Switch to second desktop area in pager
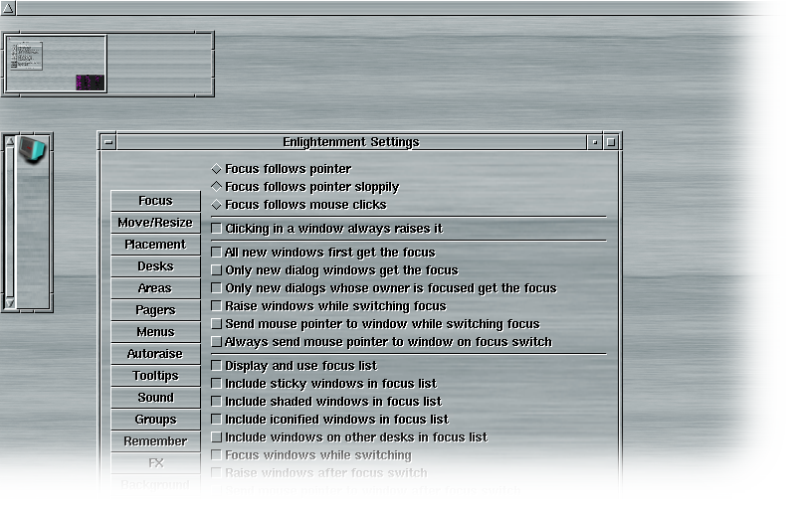 point(159,64)
